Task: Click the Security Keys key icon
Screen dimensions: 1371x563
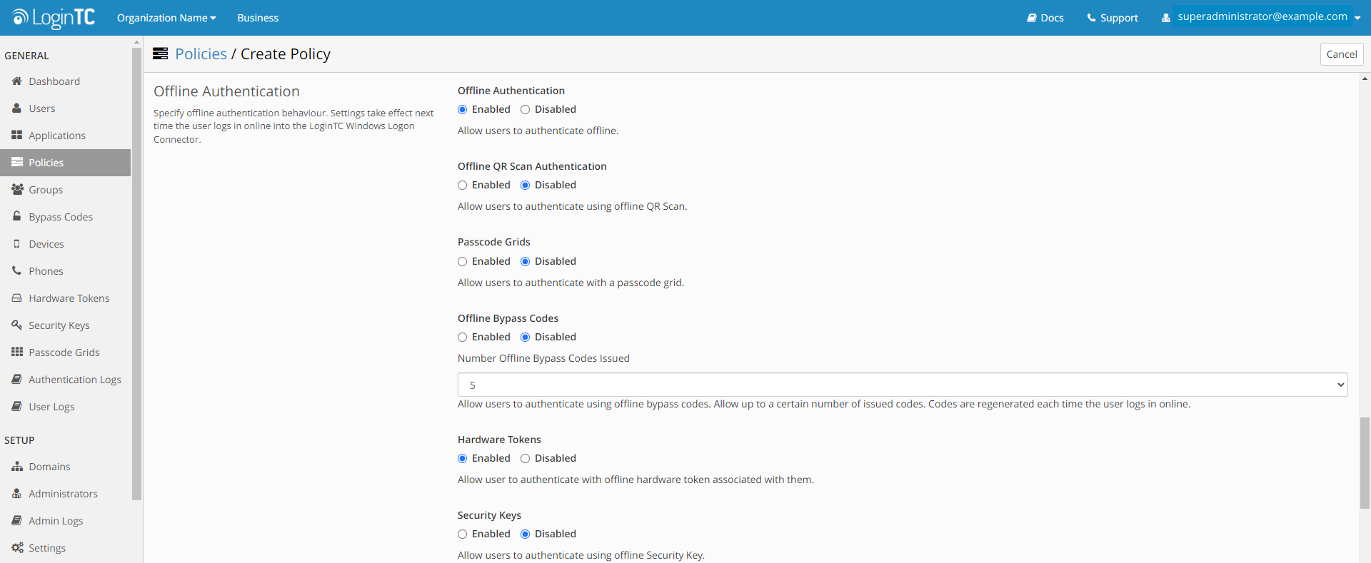Action: 17,325
